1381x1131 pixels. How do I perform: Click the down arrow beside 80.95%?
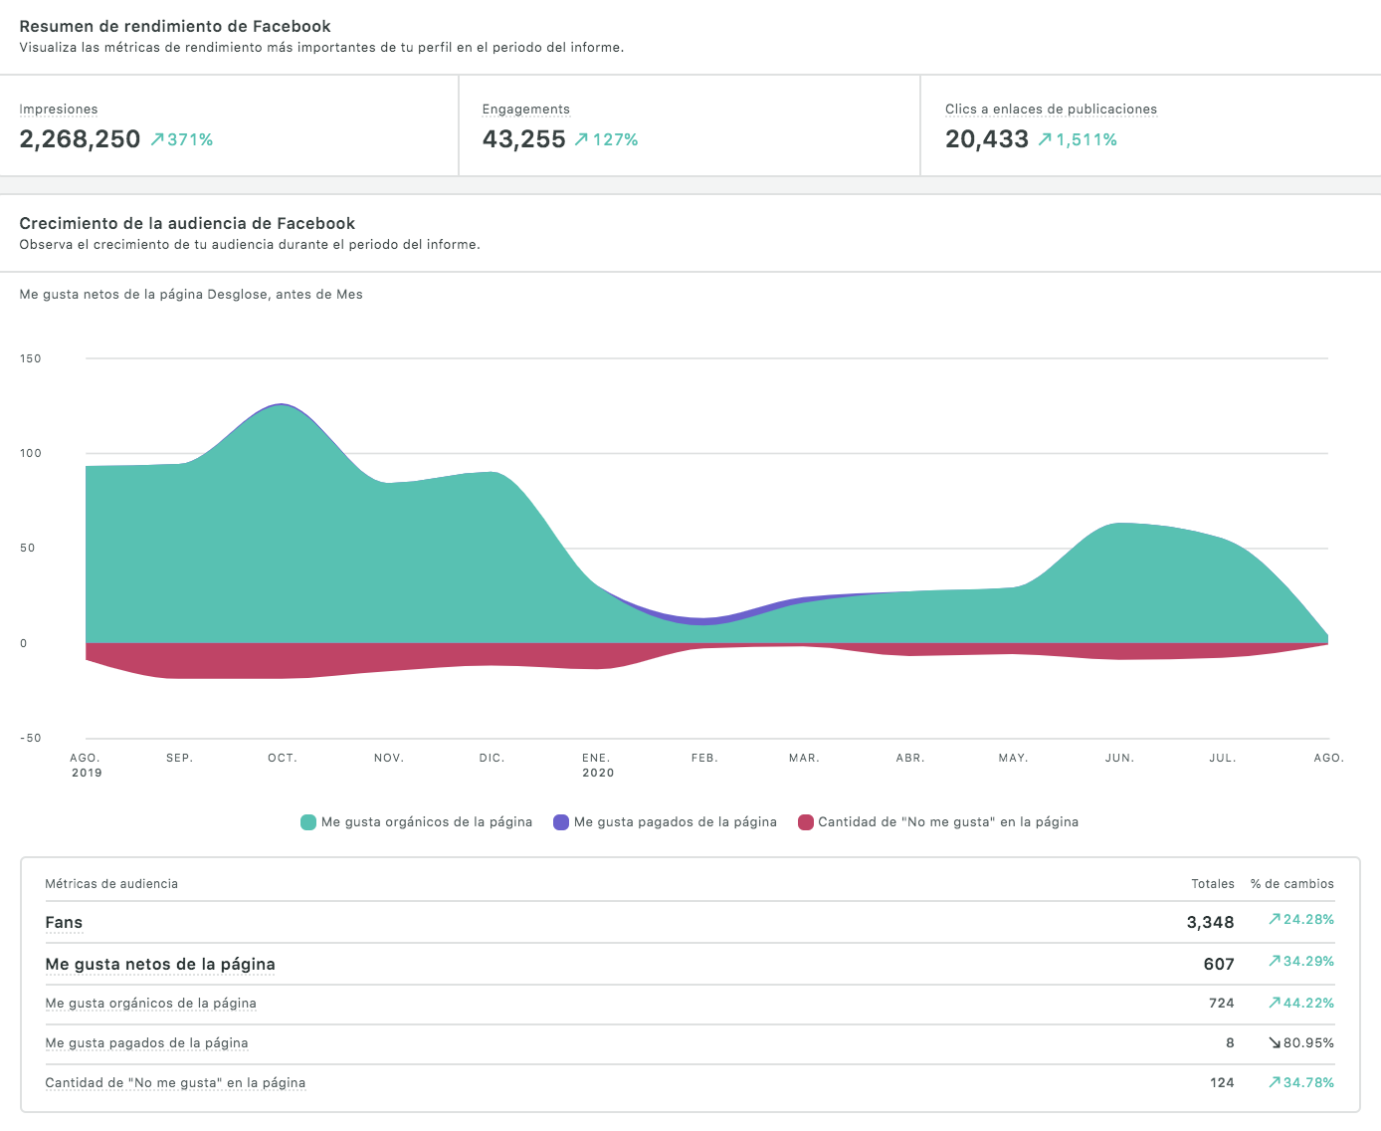[x=1275, y=1043]
